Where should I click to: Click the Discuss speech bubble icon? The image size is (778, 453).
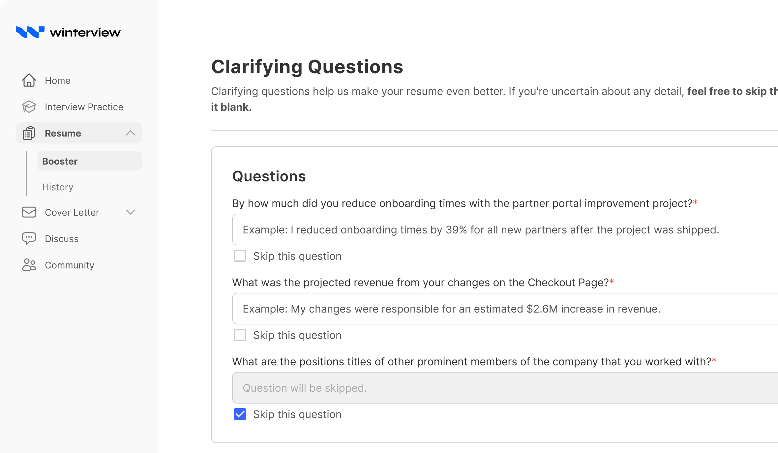[29, 238]
